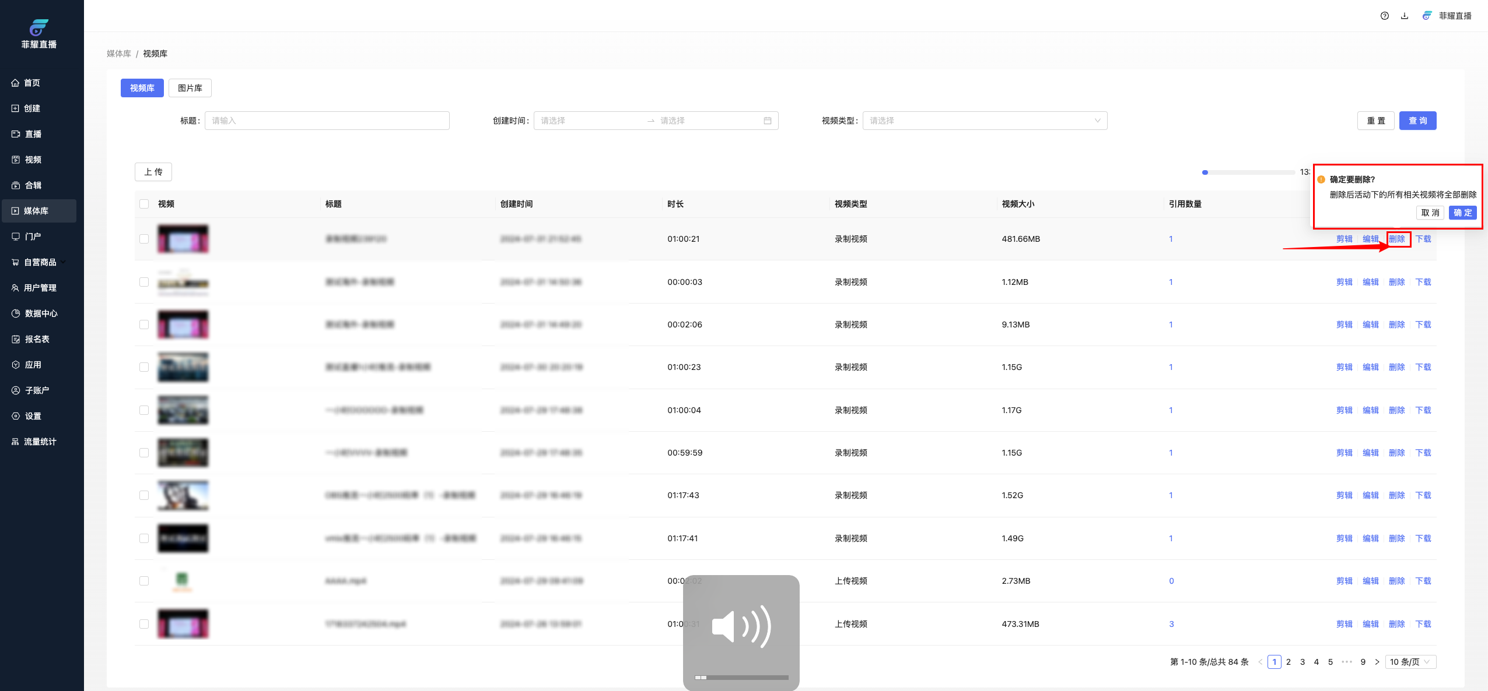Click the 首页 home icon in sidebar
The height and width of the screenshot is (691, 1488).
click(x=15, y=83)
